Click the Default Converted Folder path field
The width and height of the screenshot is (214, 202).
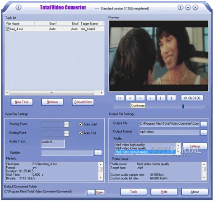tap(45, 192)
